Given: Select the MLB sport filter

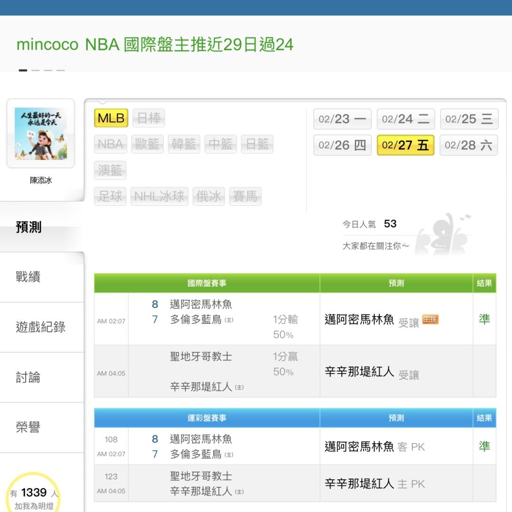Looking at the screenshot, I should pyautogui.click(x=111, y=118).
